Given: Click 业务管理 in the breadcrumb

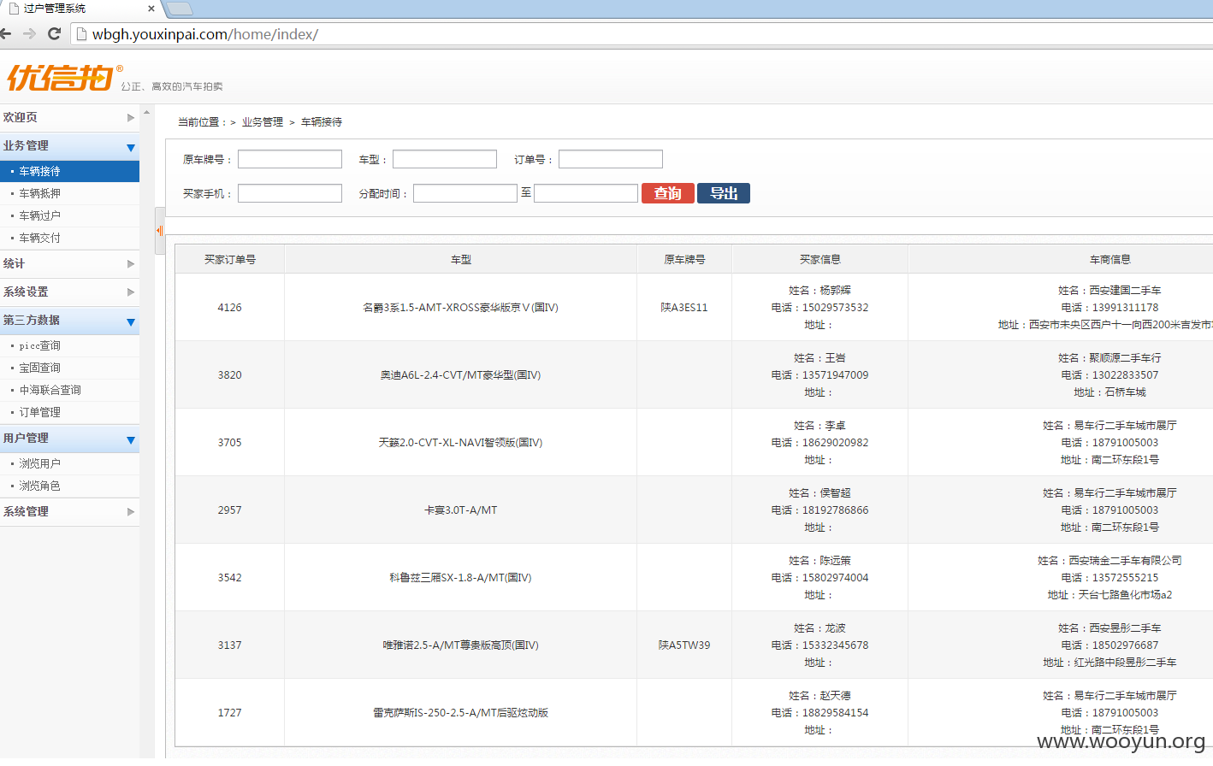Looking at the screenshot, I should pyautogui.click(x=263, y=122).
